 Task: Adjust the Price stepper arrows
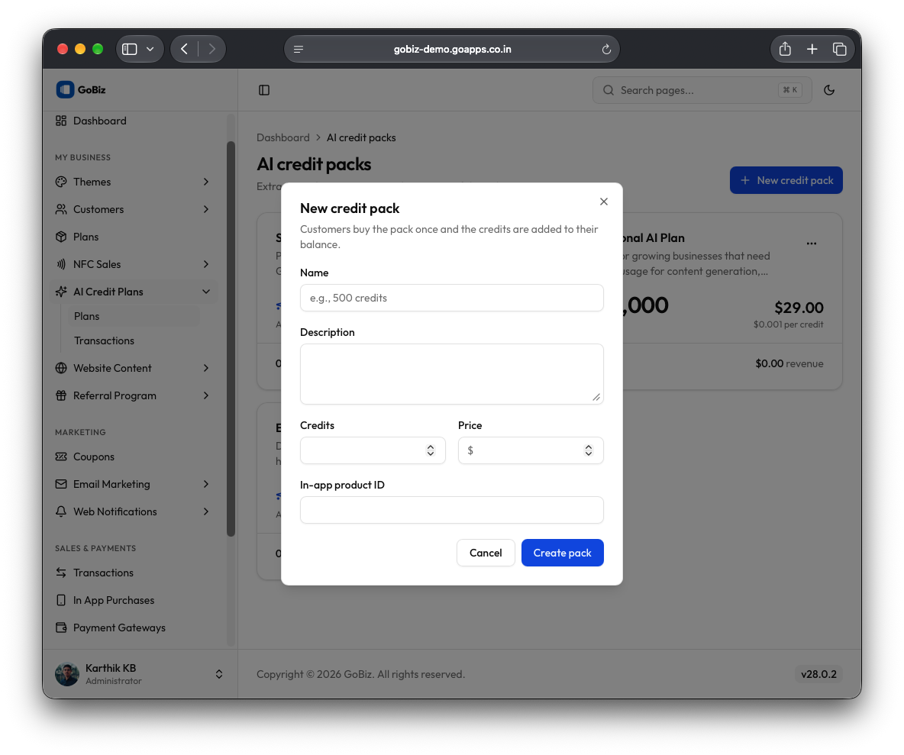pos(588,450)
